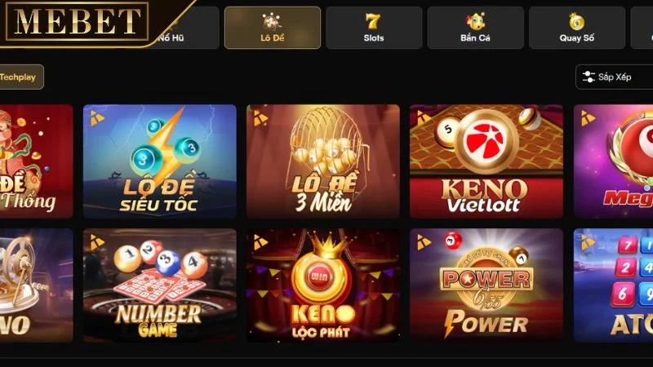Open the Lô Đề Siêu Tốc game
This screenshot has height=367, width=653.
click(160, 161)
